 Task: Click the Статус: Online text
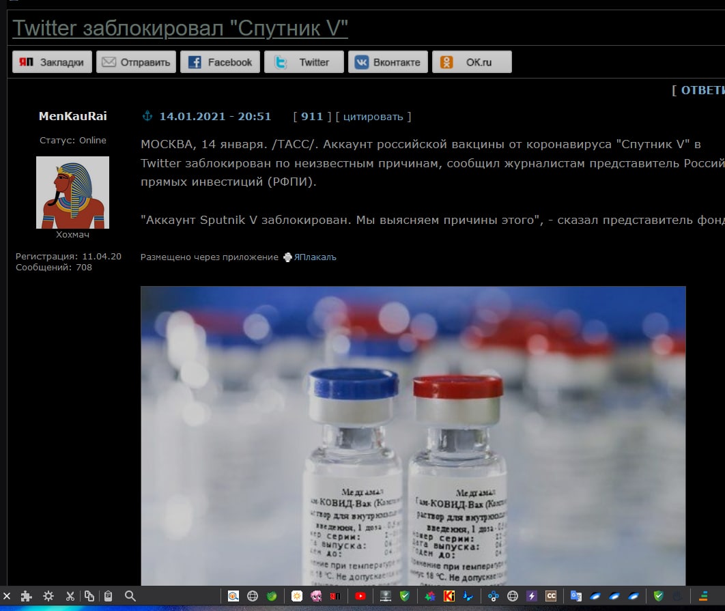[x=72, y=140]
